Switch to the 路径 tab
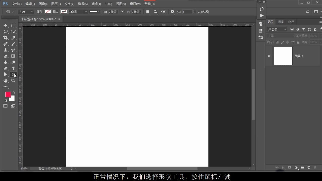 coord(291,22)
